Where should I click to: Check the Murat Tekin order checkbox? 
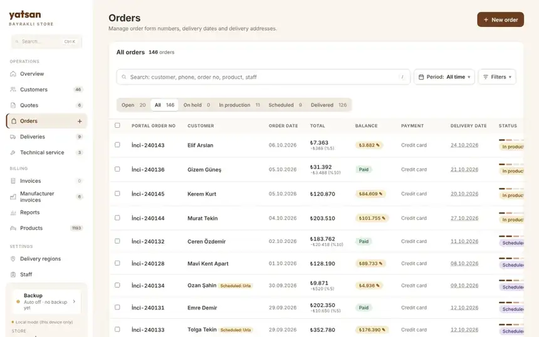coord(117,218)
